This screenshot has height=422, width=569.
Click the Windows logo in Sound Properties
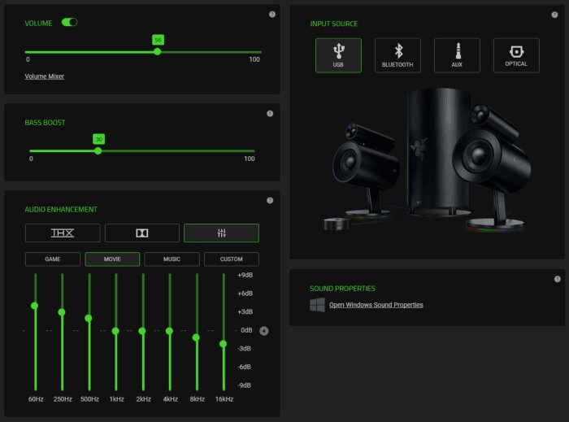[x=317, y=305]
